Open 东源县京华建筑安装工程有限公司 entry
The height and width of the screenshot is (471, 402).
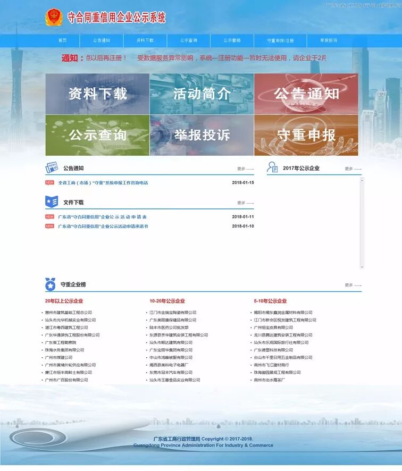coord(179,335)
